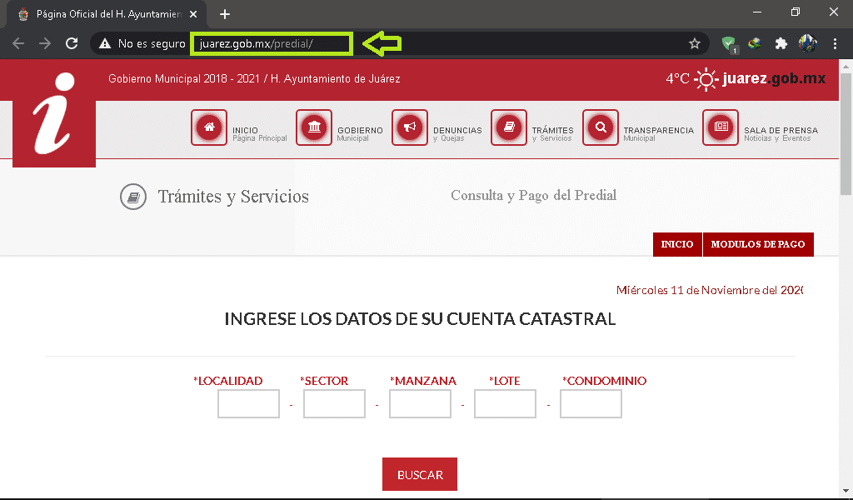
Task: Click the Transparencia magnifier icon
Action: coord(601,127)
